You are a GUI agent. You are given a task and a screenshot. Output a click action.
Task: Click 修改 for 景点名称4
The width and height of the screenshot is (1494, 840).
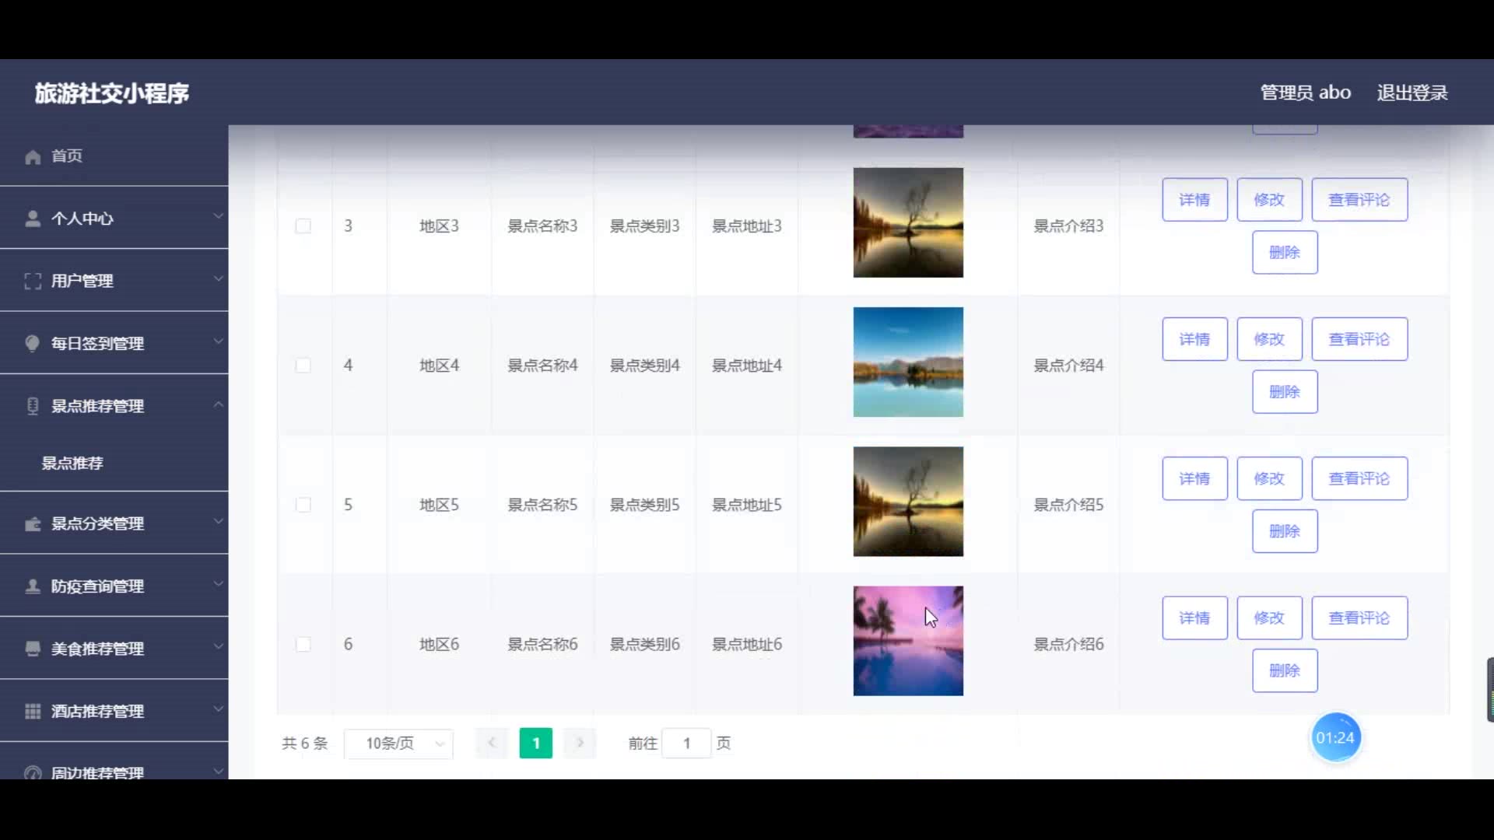point(1269,339)
